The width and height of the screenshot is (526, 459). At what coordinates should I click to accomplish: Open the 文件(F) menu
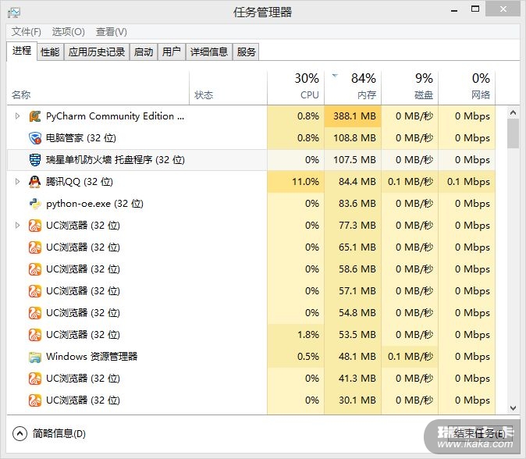pyautogui.click(x=27, y=32)
